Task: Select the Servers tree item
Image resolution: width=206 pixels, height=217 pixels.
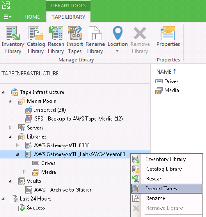Action: (x=35, y=128)
